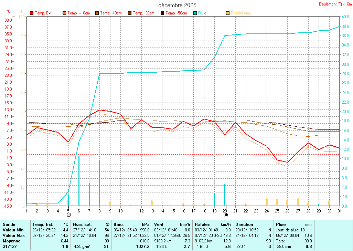This screenshot has width=353, height=251.
Task: Click the orange Temp. +10cm legend swatch
Action: (64, 13)
